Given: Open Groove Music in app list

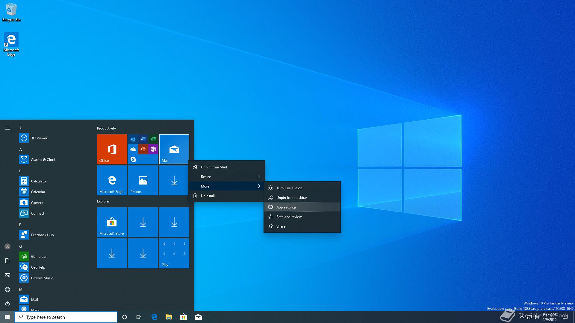Looking at the screenshot, I should [42, 278].
